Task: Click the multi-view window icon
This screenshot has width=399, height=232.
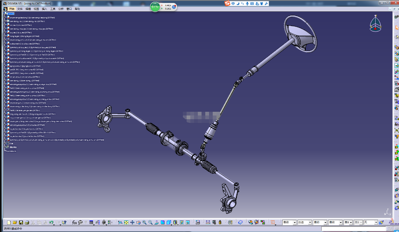Action: pos(163,222)
